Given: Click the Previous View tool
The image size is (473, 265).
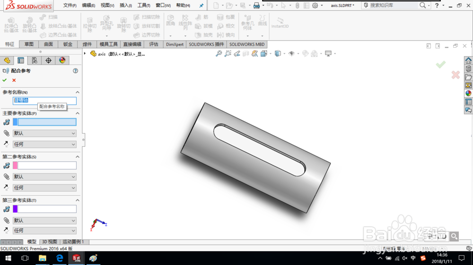Looking at the screenshot, I should (237, 54).
